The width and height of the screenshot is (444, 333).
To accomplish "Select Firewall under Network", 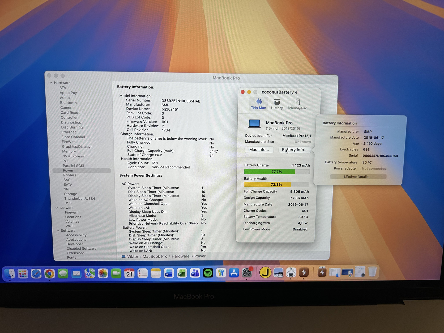I will tap(71, 212).
